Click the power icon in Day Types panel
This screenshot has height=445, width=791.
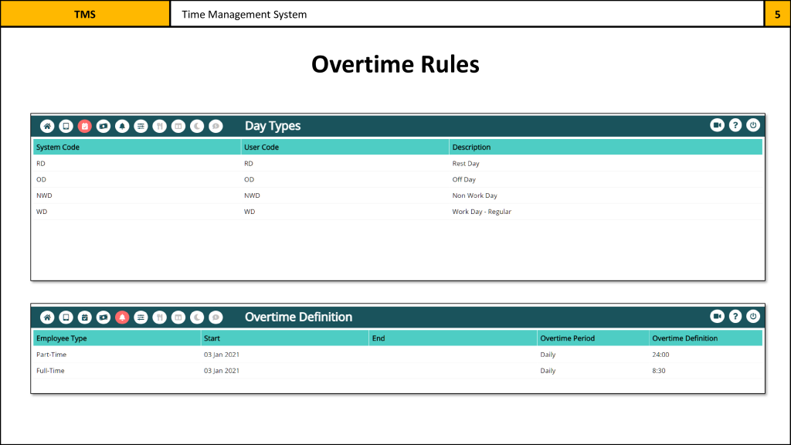click(x=754, y=125)
